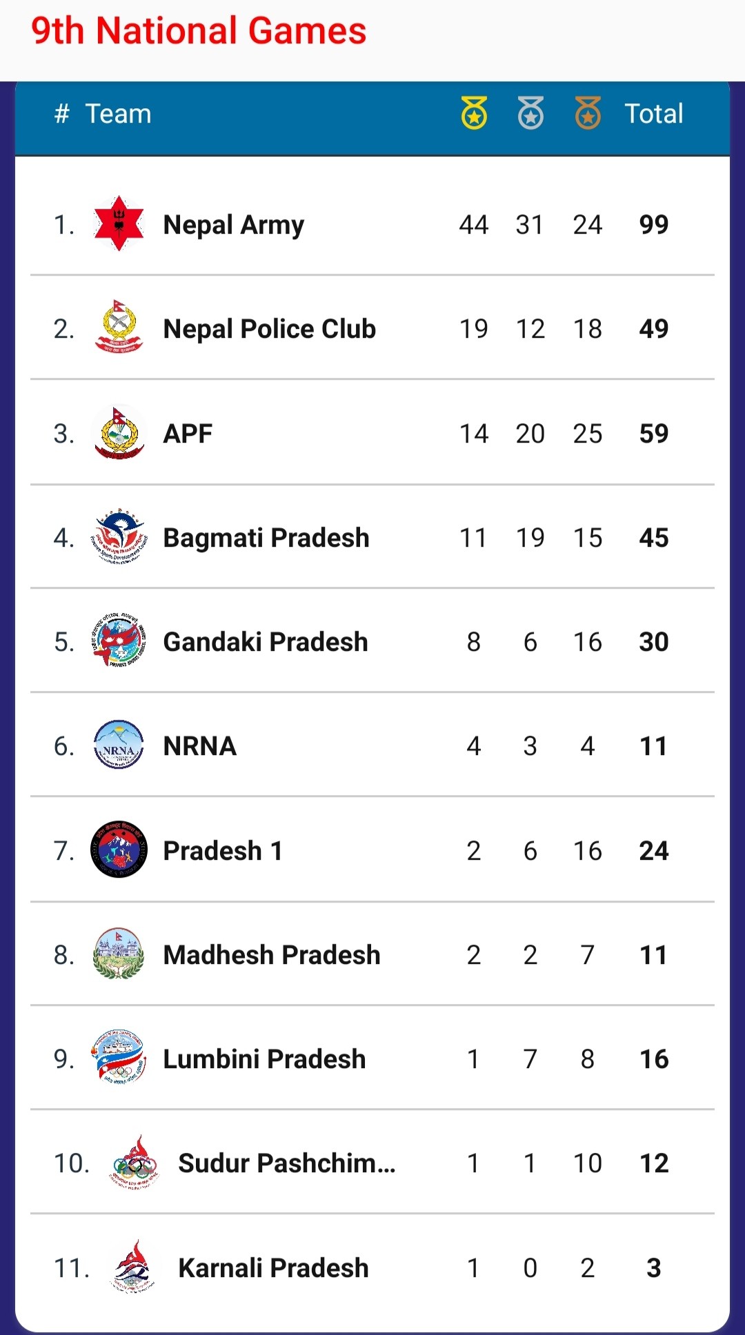
Task: Click the Total column header
Action: click(653, 114)
